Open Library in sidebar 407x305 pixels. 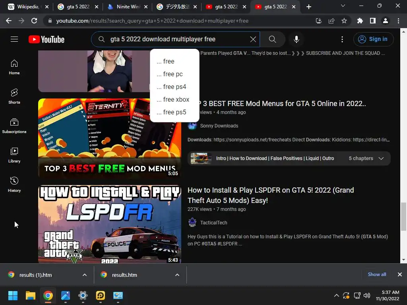point(14,155)
